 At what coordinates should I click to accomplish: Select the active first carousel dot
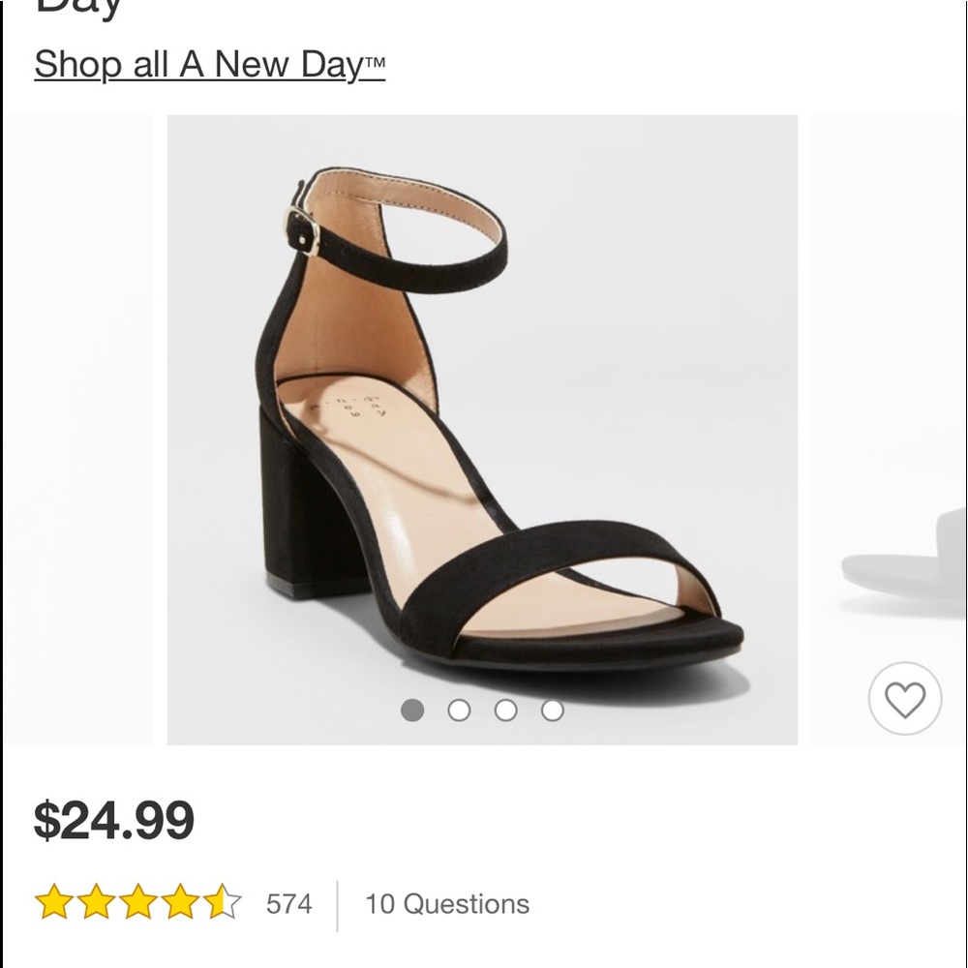pos(410,710)
